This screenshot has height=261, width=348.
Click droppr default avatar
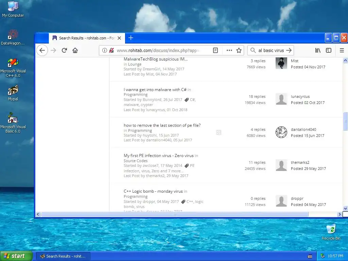pos(281,201)
